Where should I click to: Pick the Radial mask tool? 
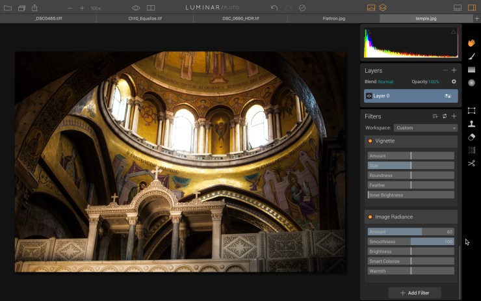click(471, 83)
